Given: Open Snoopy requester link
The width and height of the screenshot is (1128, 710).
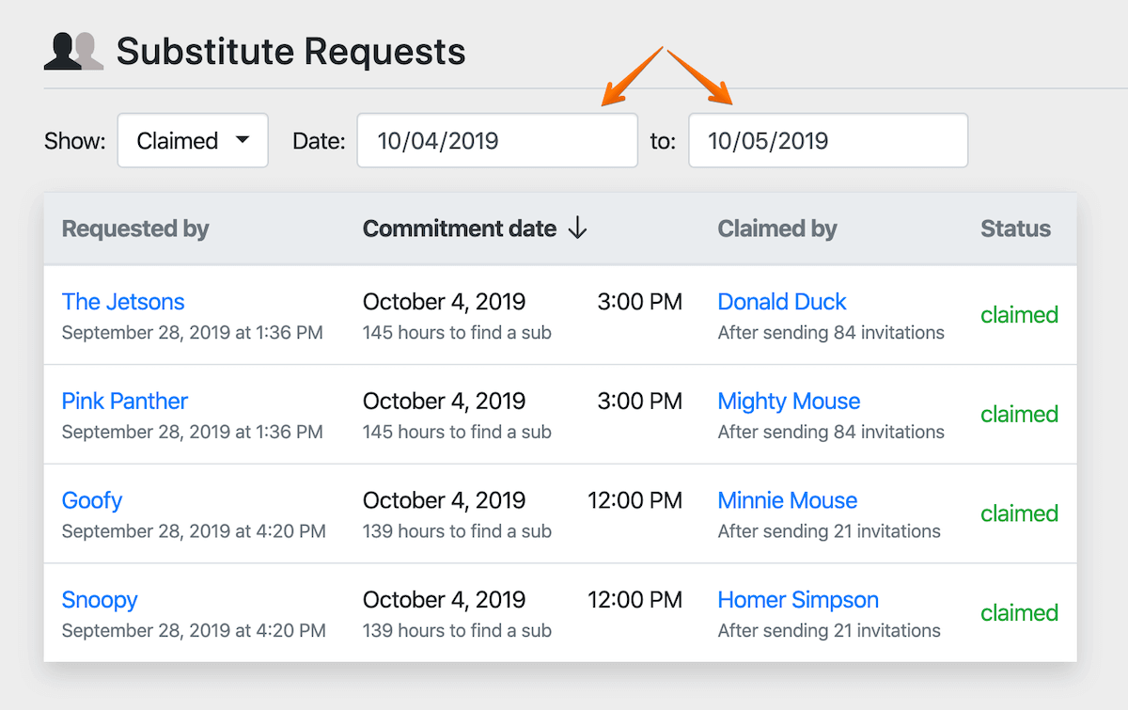Looking at the screenshot, I should (100, 600).
